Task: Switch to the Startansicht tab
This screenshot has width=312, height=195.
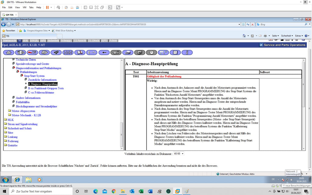Action: 10,41
